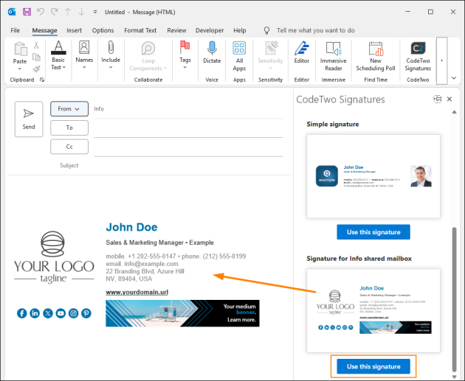This screenshot has width=465, height=381.
Task: Click the To button
Action: (69, 127)
